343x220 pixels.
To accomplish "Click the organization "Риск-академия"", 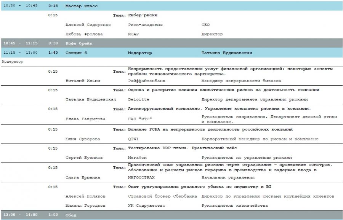I will [145, 25].
